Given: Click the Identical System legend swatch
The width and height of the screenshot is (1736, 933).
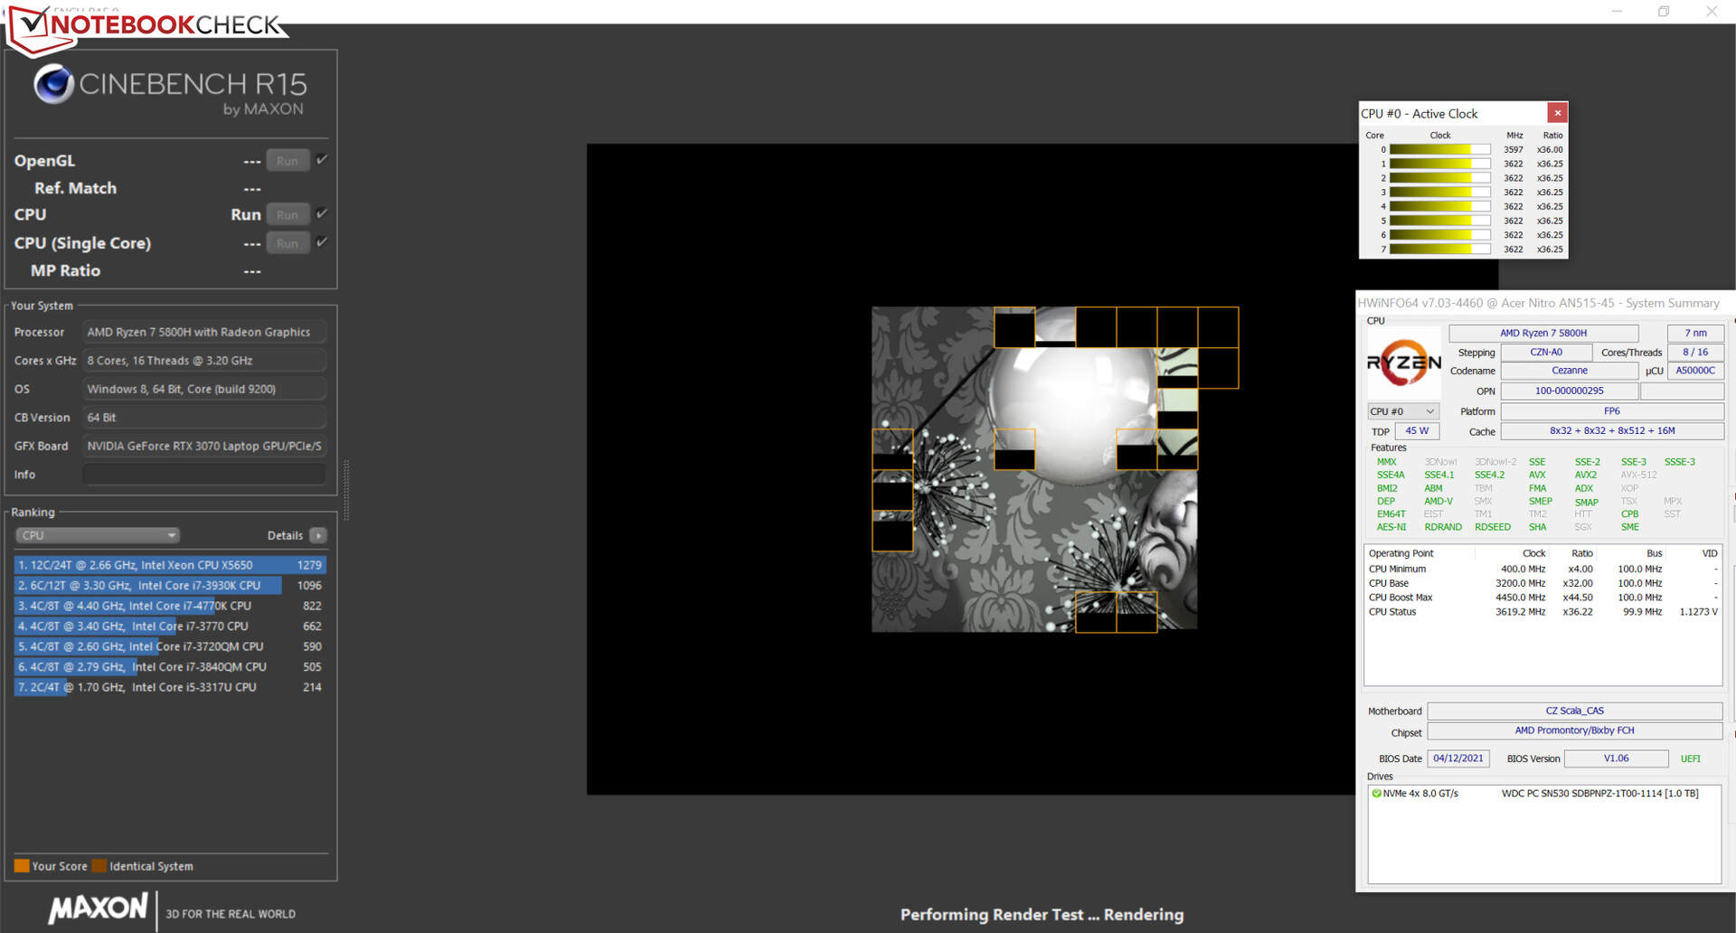Looking at the screenshot, I should [x=99, y=866].
